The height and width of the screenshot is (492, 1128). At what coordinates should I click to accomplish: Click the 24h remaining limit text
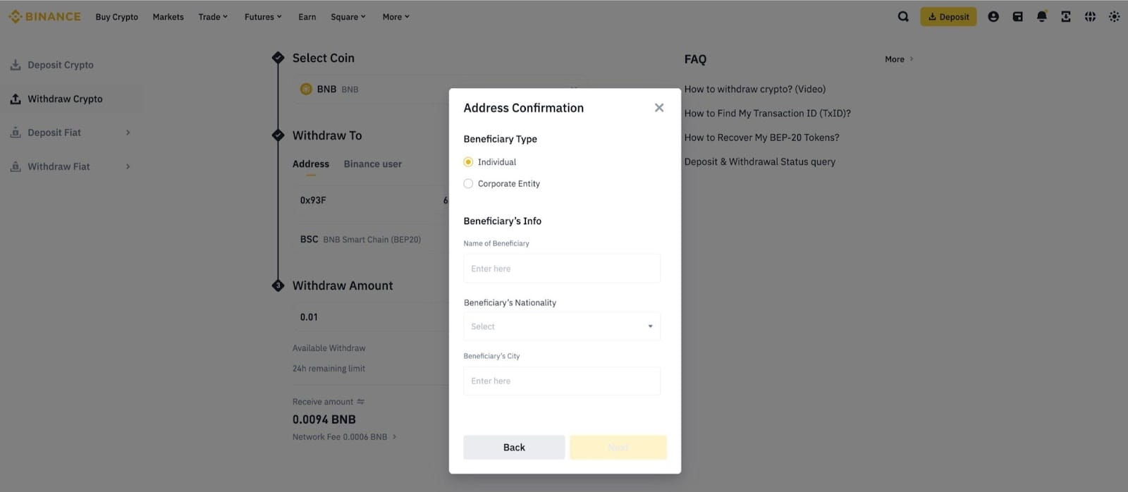point(329,369)
